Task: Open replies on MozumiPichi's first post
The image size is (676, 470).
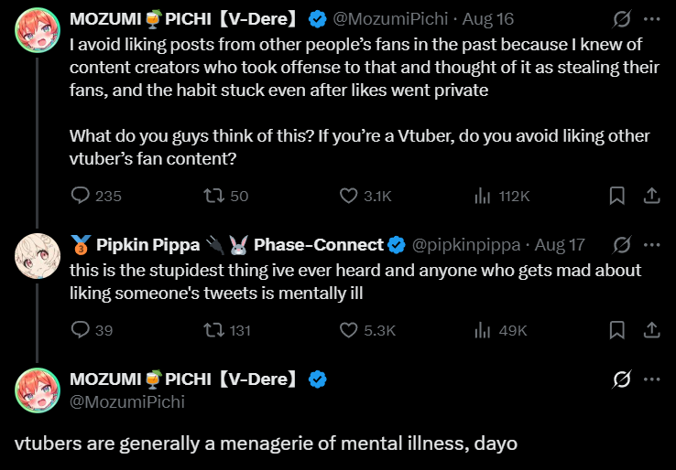Action: [x=96, y=197]
